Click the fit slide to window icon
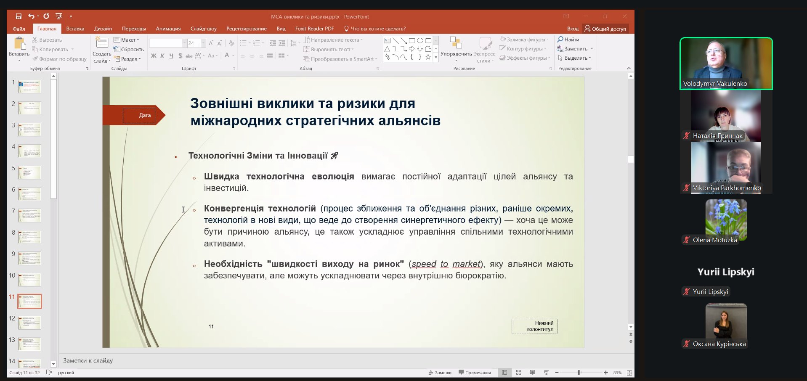 [629, 373]
